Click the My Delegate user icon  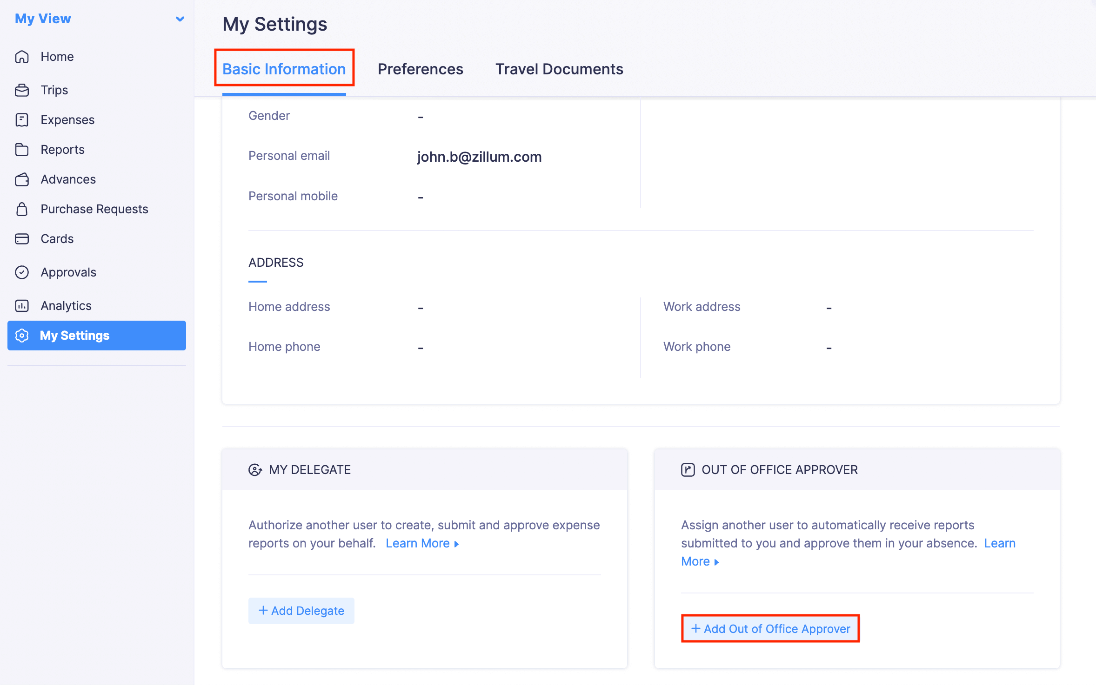pyautogui.click(x=255, y=470)
